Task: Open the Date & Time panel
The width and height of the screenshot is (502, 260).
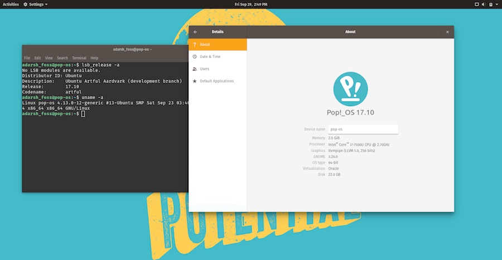Action: tap(218, 57)
